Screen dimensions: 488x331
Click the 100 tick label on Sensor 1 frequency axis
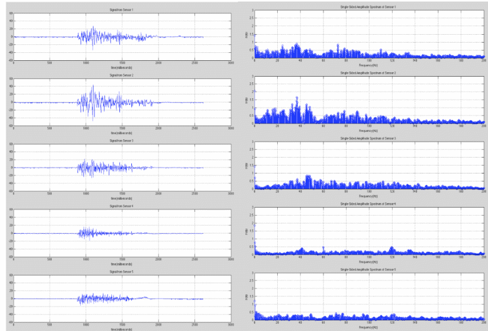coord(369,60)
